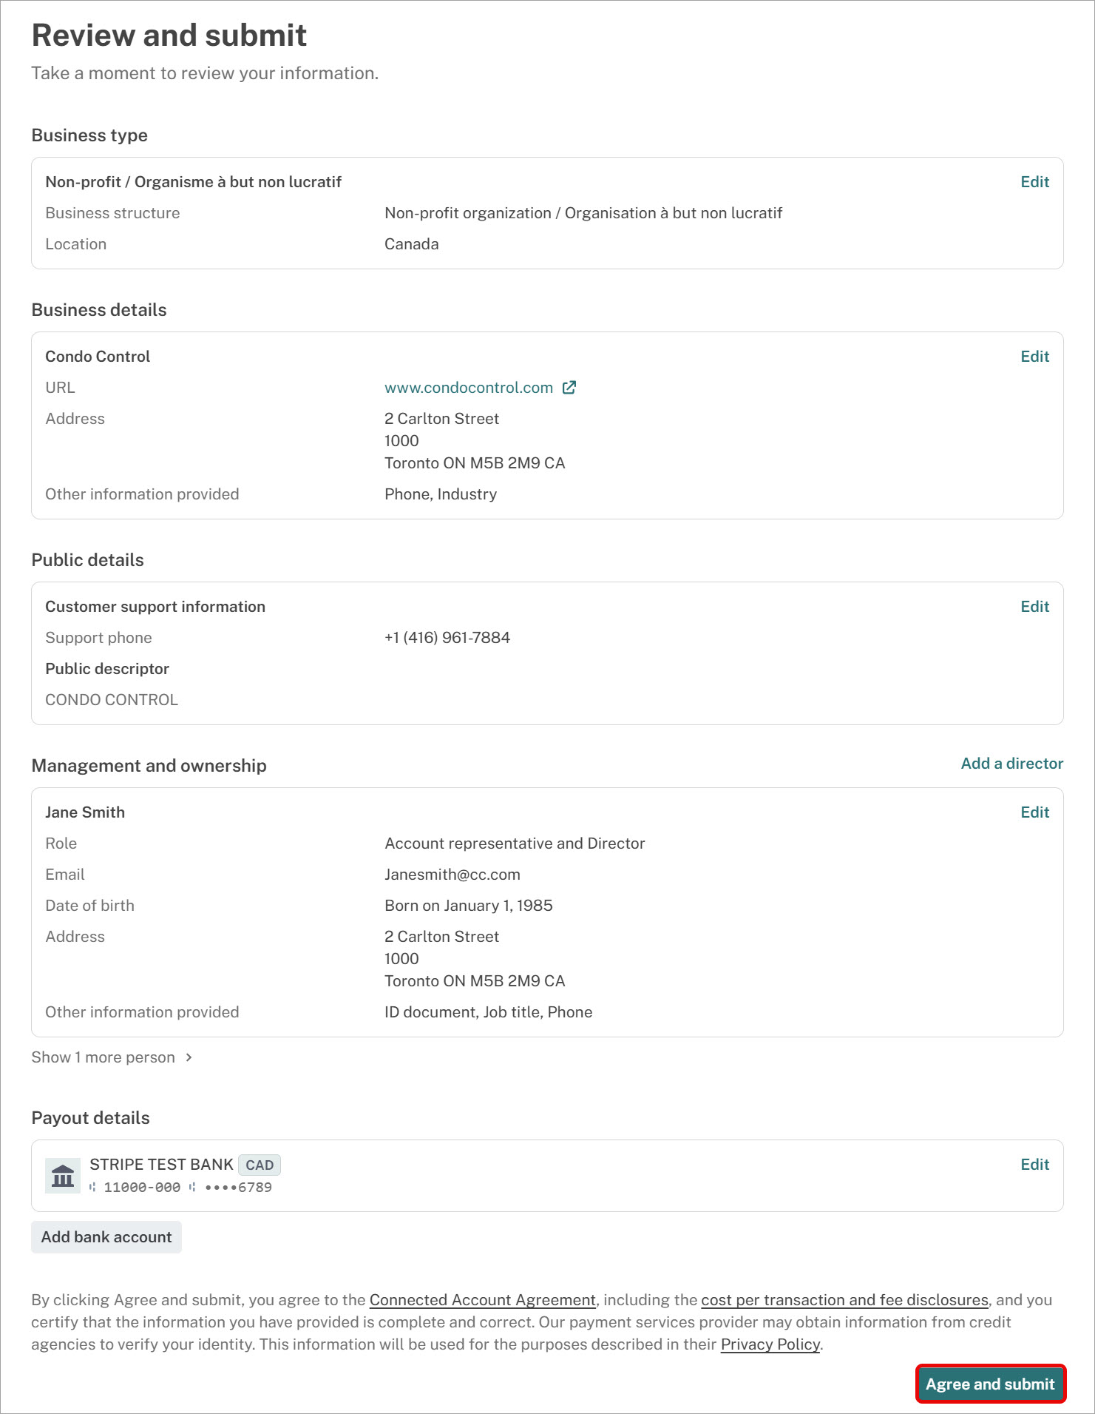Open the www.condocontrol.com URL
This screenshot has height=1414, width=1095.
point(469,388)
